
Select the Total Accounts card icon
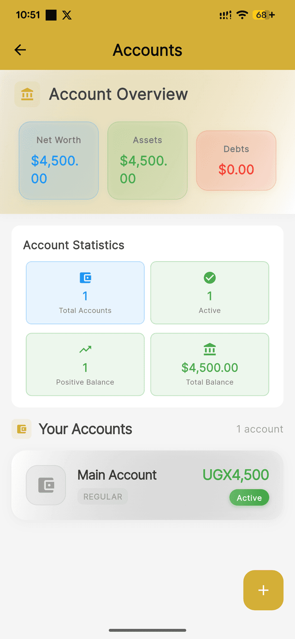[85, 277]
